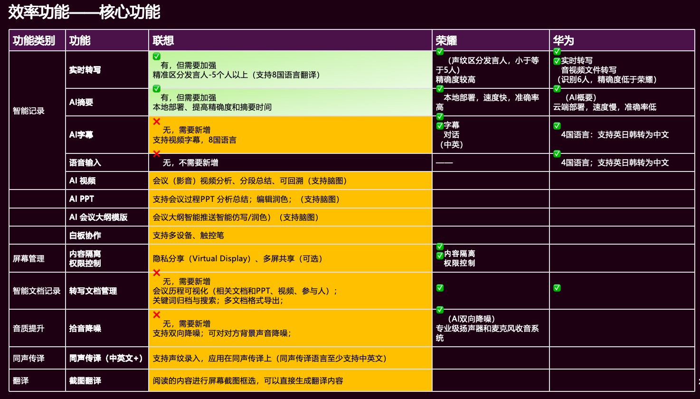
Task: Click the 拾音降噪 function cell
Action: tap(107, 328)
